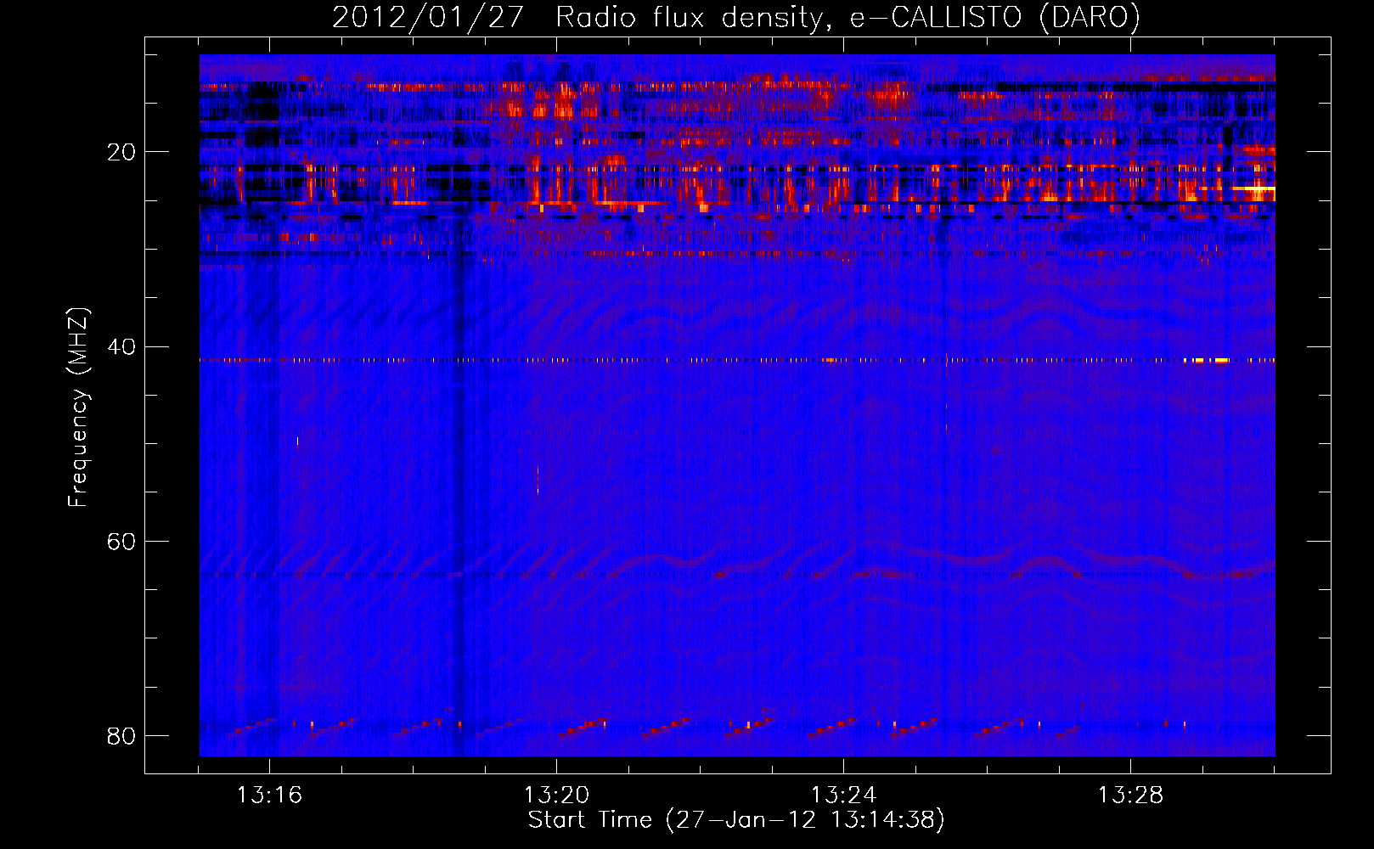
Task: Click the 60 MHz frequency tick label
Action: [121, 542]
